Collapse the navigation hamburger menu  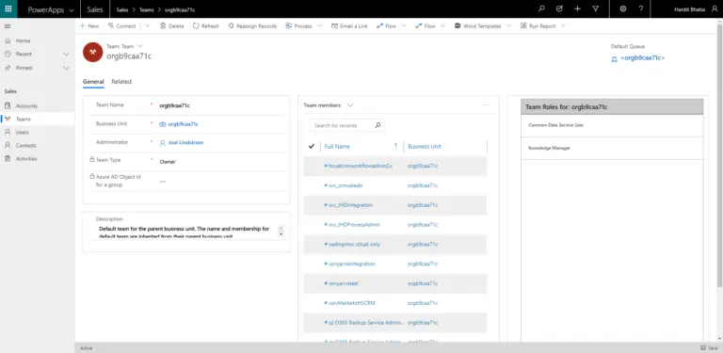click(8, 26)
